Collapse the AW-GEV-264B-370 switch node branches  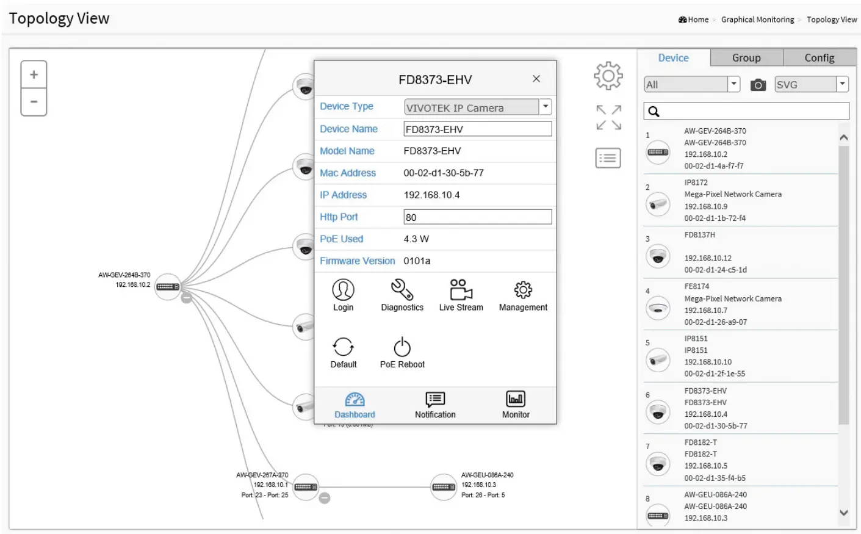pos(187,298)
